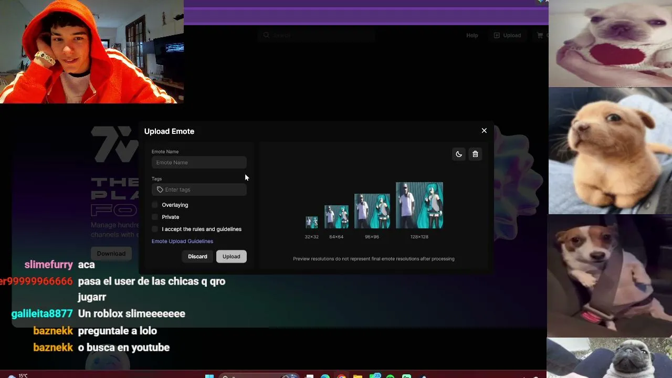Toggle dark preview background with moon icon
Viewport: 672px width, 378px height.
click(459, 154)
